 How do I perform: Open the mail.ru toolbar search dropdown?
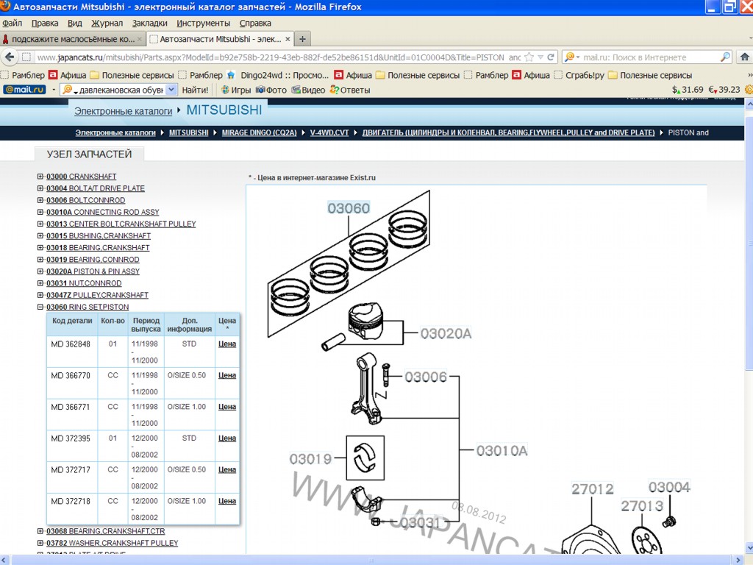click(171, 90)
